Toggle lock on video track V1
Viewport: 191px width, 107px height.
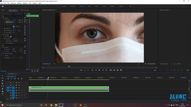point(11,88)
